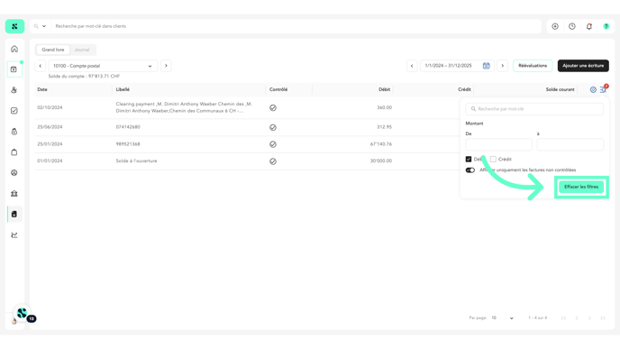Go to the previous account with left chevron
The image size is (620, 349).
[x=41, y=66]
